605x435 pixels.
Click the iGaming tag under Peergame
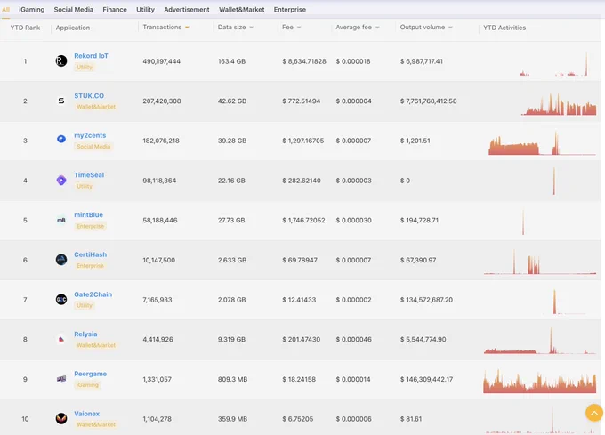point(87,385)
